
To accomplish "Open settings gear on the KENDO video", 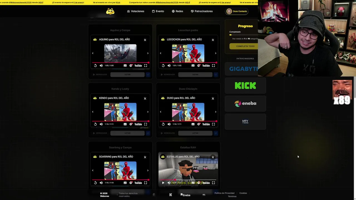I will [x=131, y=124].
